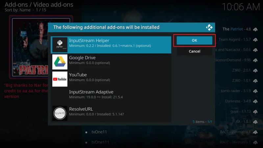Click the Kodi logo in dialog header
The image size is (263, 148).
209,27
